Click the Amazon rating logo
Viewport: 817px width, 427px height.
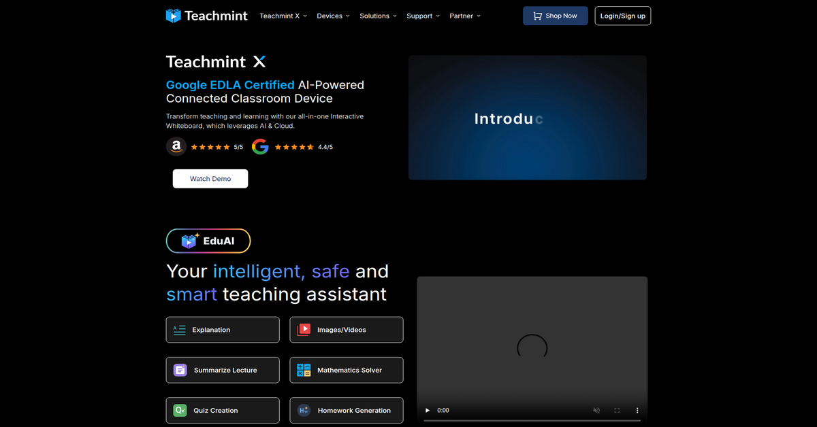[x=176, y=146]
